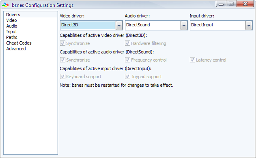Minimize the bsnes Configuration Settings window
This screenshot has height=158, width=256.
(x=221, y=4)
